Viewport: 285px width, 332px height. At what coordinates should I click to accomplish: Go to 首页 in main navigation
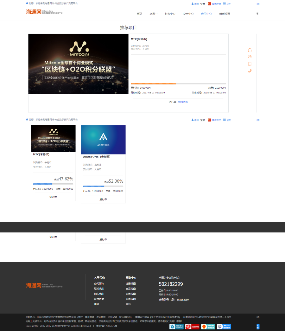click(x=139, y=14)
